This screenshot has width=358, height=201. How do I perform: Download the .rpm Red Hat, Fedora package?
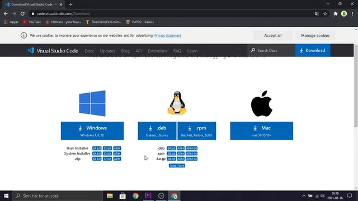196,131
